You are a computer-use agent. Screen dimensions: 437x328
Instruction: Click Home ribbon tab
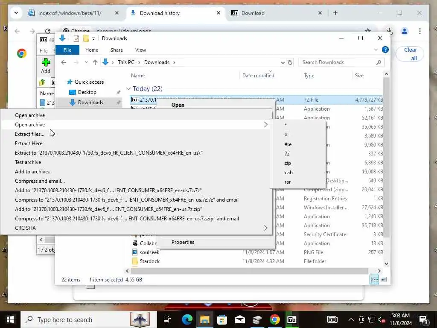[x=92, y=50]
